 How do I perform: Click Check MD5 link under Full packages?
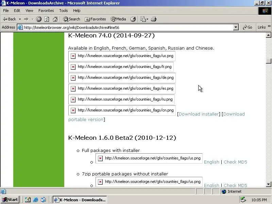click(x=235, y=162)
